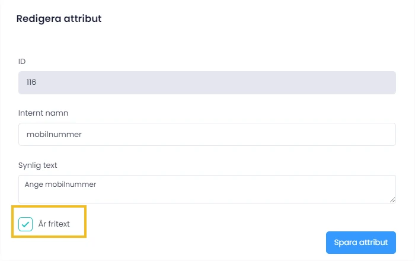Grab the textarea resize handle icon
This screenshot has height=261, width=415.
(x=392, y=200)
